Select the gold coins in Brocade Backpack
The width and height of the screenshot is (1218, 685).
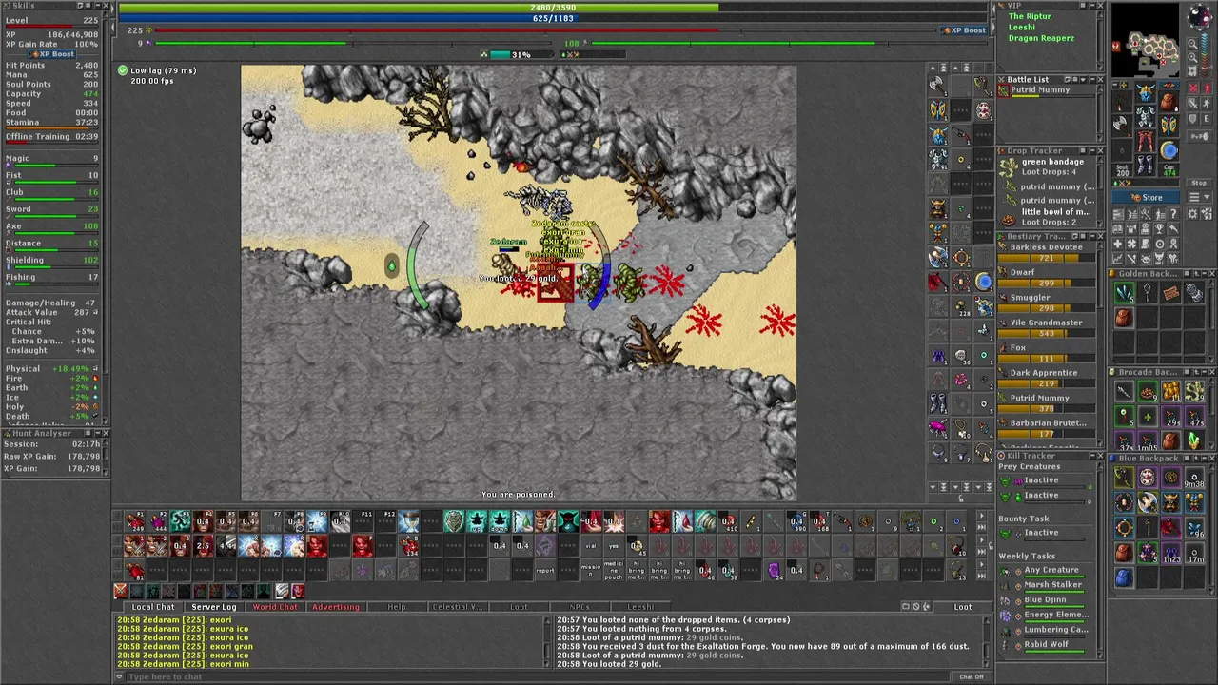point(1171,390)
